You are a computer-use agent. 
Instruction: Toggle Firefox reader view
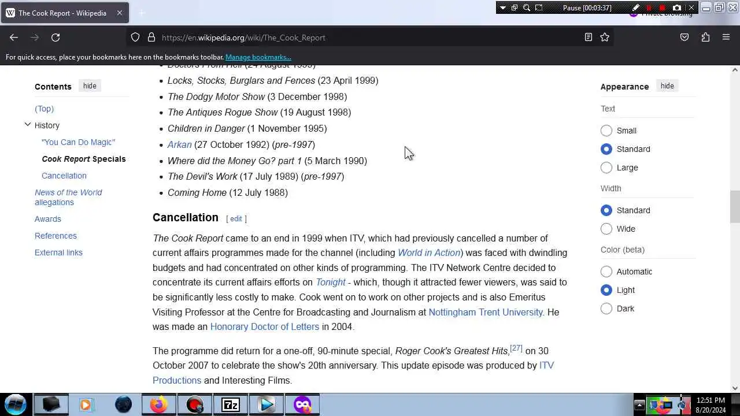(589, 38)
